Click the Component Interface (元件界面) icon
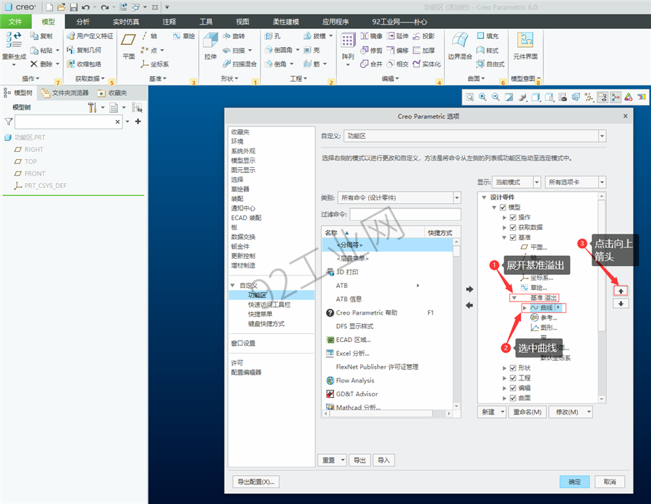 (525, 40)
